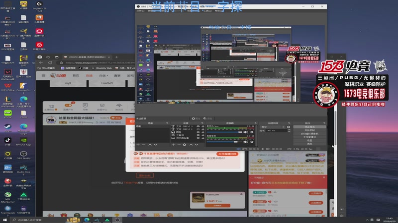This screenshot has width=398, height=223.
Task: Adjust 桌面音频 volume slider
Action: [225, 142]
